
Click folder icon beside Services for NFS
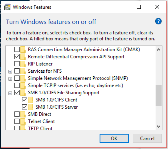(23, 71)
